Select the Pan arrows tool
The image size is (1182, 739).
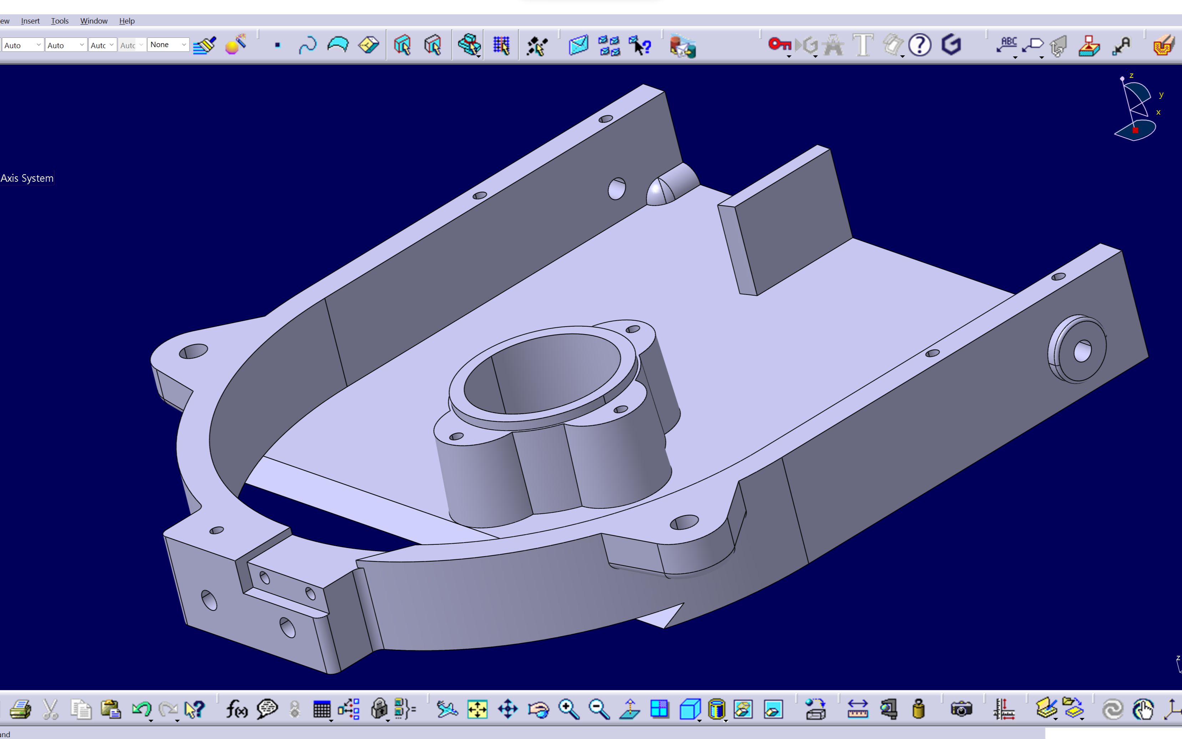(x=507, y=709)
